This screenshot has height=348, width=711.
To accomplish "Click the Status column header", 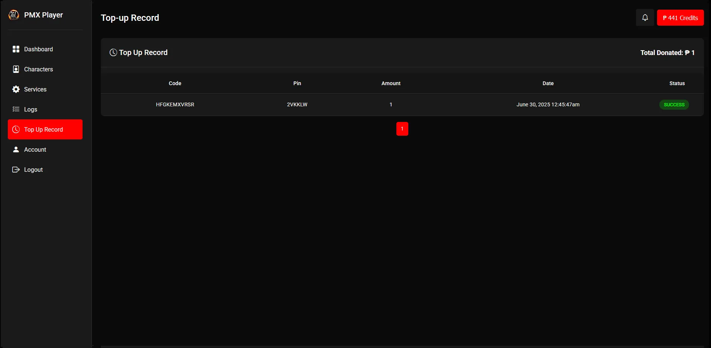I will coord(677,83).
